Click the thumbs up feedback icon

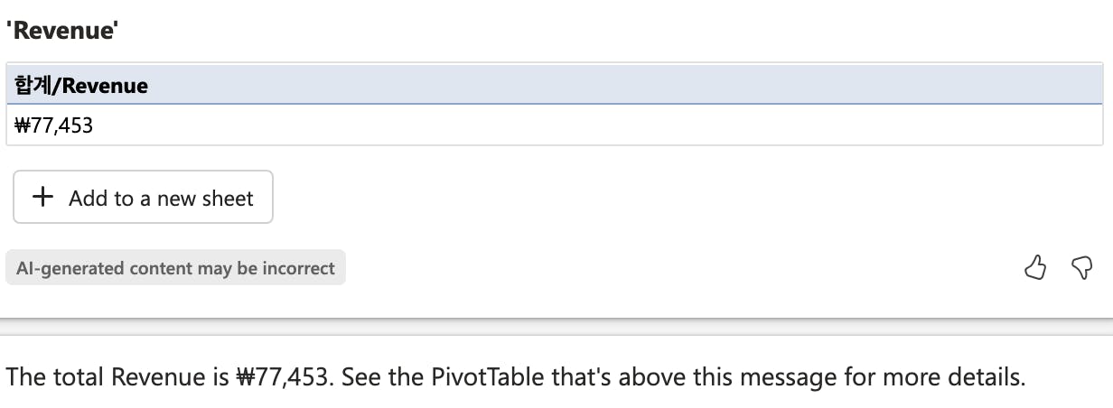pyautogui.click(x=1035, y=267)
